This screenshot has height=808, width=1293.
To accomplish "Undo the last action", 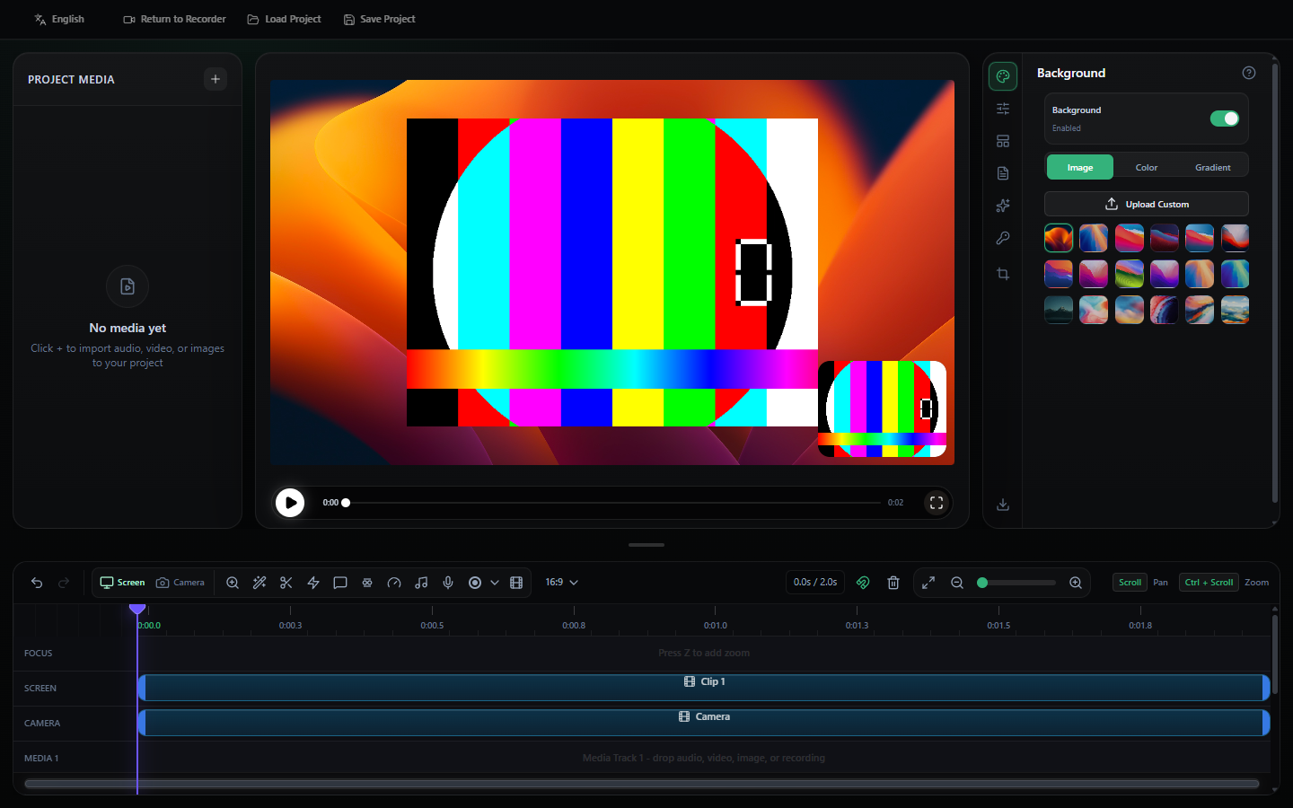I will pos(37,583).
